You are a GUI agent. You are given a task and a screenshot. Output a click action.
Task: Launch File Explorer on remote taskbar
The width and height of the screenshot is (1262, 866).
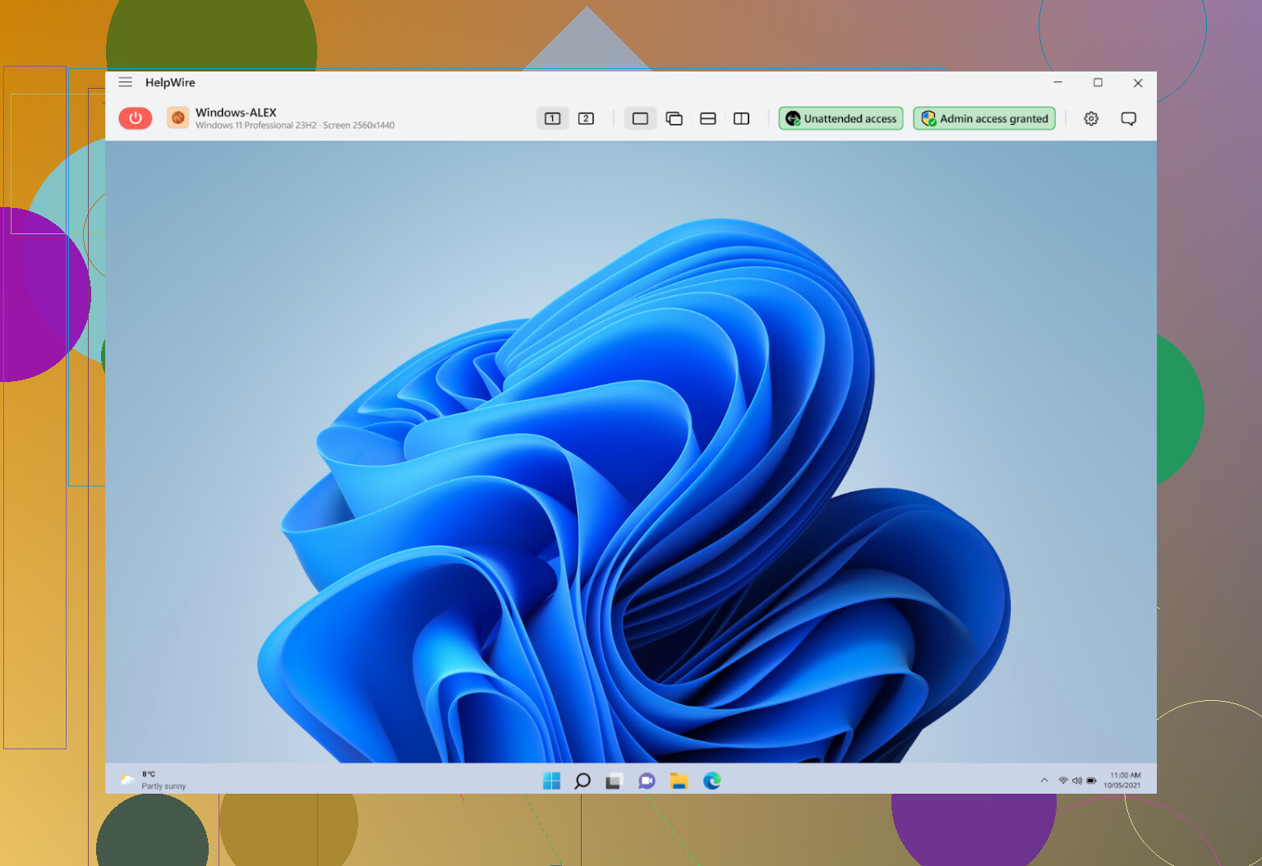click(x=679, y=781)
